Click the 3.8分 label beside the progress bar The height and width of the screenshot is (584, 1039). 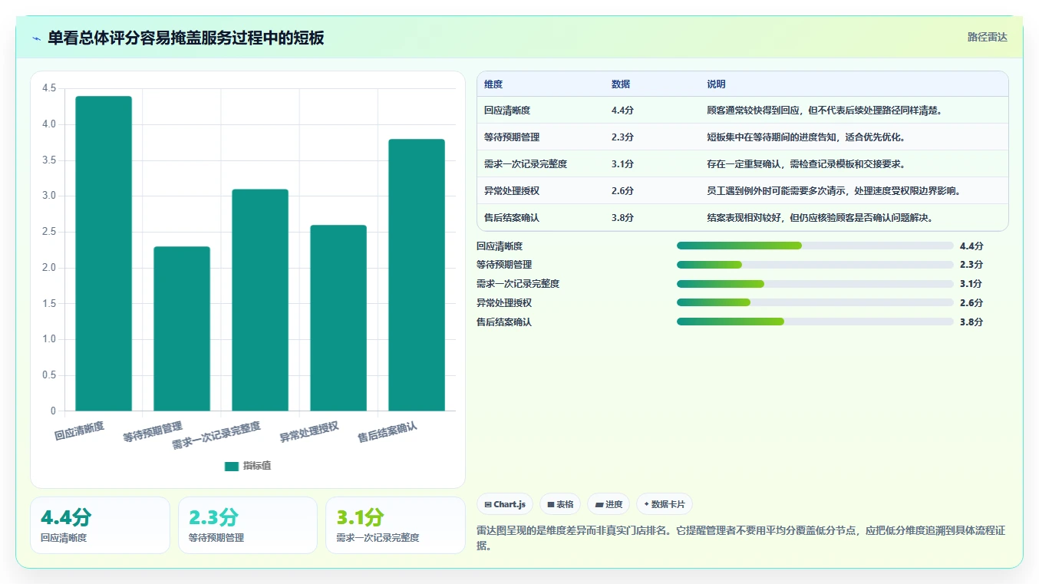(971, 322)
